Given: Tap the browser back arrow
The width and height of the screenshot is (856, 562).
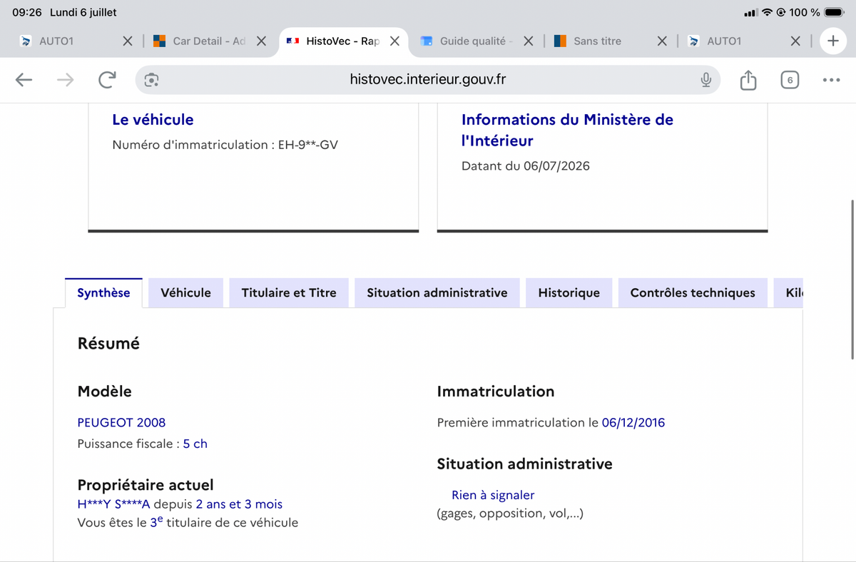Looking at the screenshot, I should 24,80.
